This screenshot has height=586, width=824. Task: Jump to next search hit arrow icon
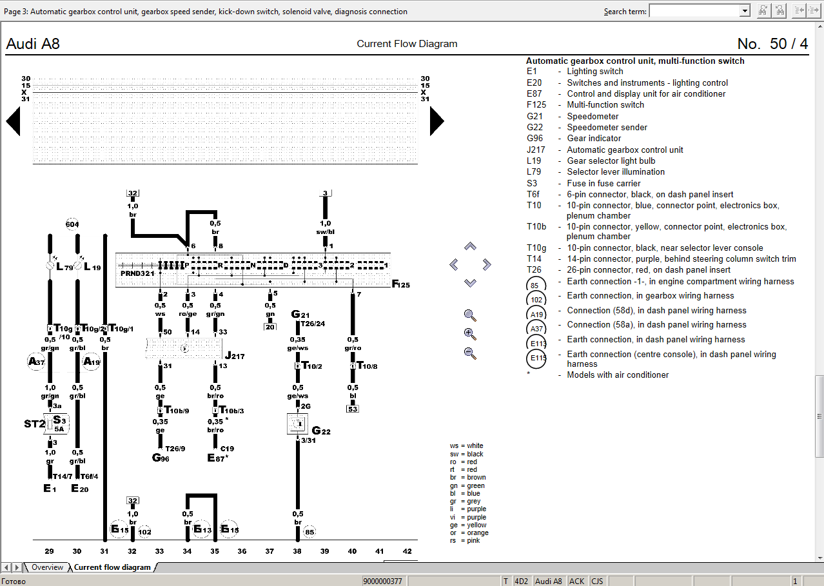[814, 10]
